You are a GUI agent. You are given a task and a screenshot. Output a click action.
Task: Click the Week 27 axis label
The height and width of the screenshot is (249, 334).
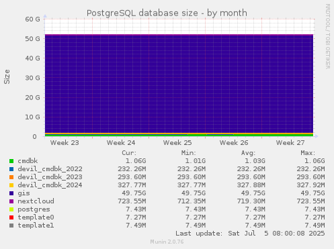(290, 143)
